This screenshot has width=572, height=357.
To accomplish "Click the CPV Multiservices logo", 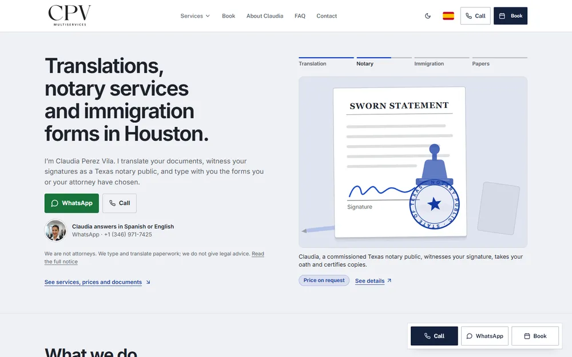I will (x=69, y=15).
